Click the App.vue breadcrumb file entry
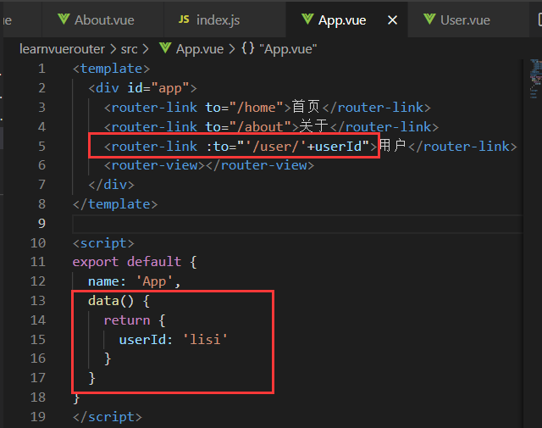The height and width of the screenshot is (428, 542). point(200,49)
